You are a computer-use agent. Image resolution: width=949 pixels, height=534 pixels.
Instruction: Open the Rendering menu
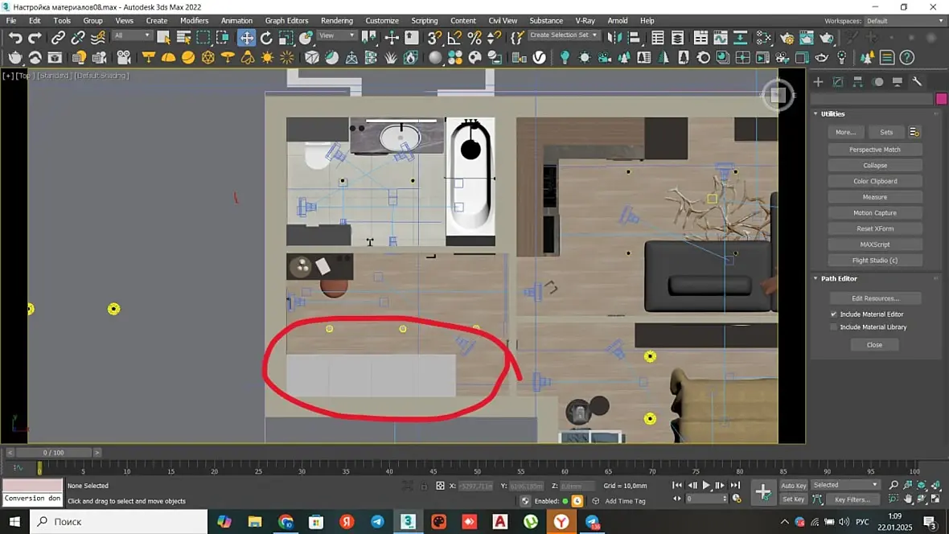336,20
